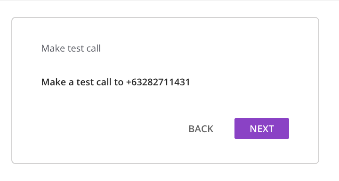Viewport: 339px width, 181px height.
Task: Click the 'Make test call' heading
Action: [71, 48]
